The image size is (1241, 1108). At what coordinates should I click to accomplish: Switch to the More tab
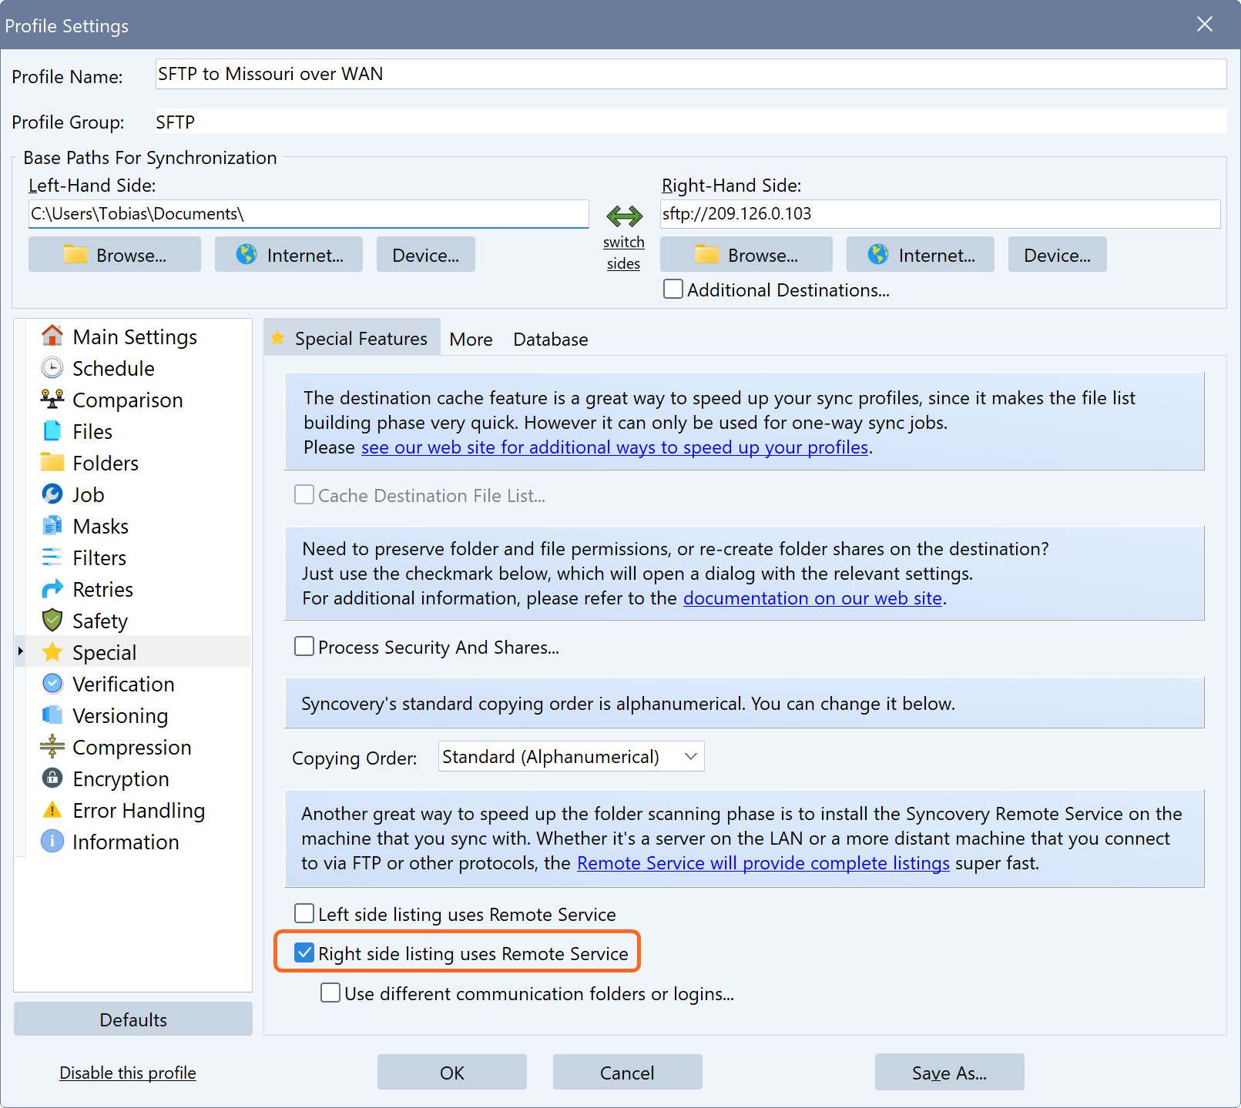click(471, 340)
